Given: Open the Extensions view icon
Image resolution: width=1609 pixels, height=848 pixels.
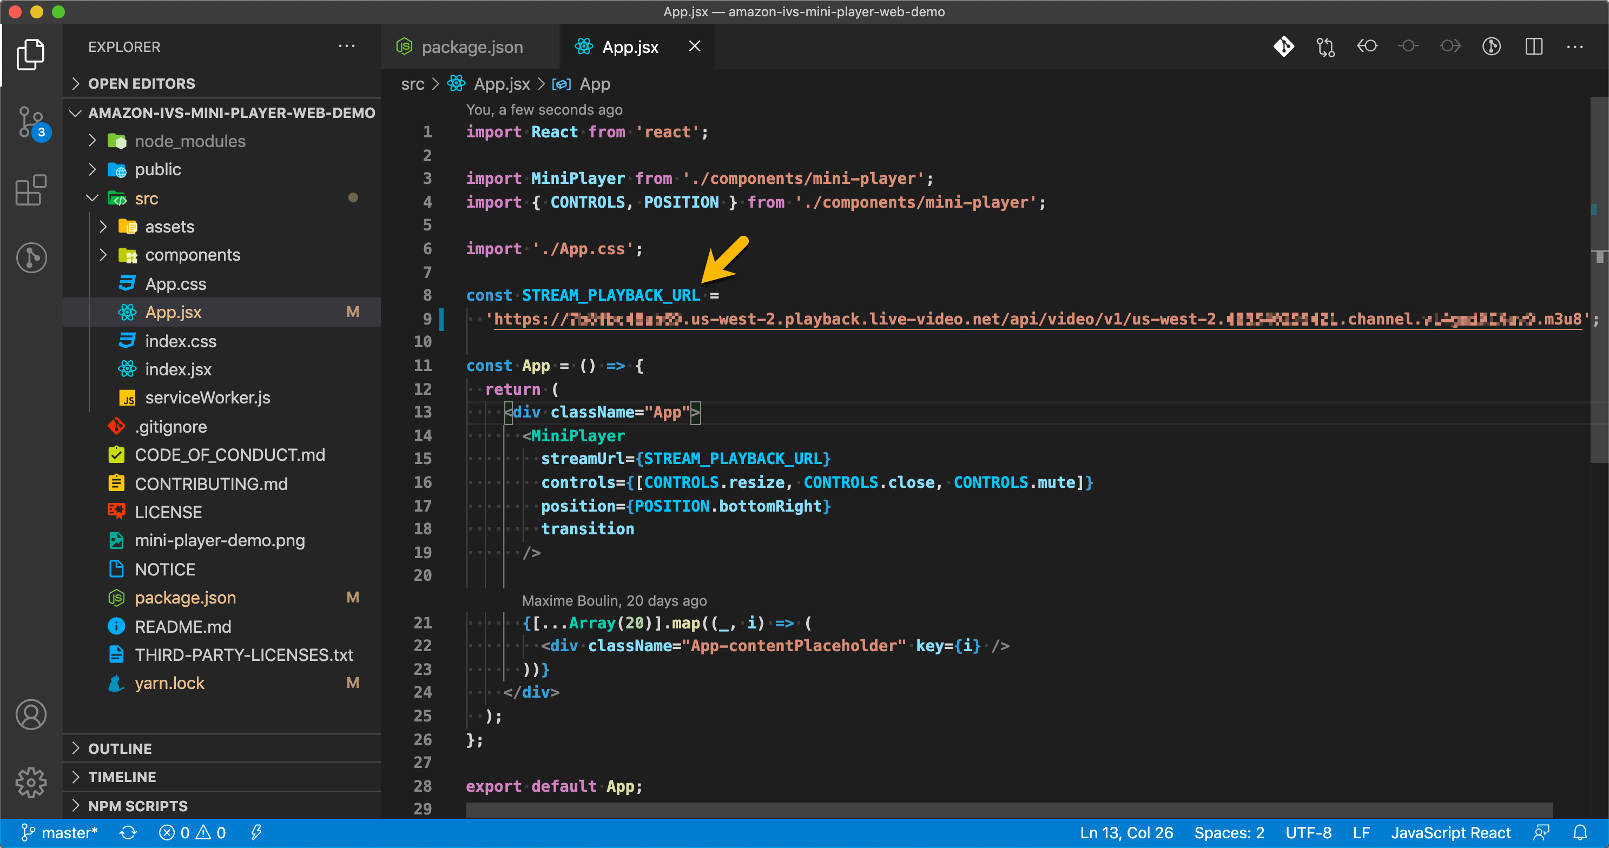Looking at the screenshot, I should tap(31, 190).
